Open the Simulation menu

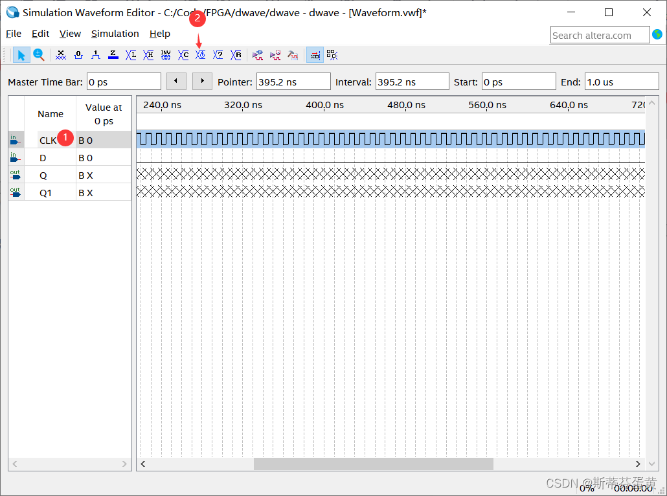115,34
